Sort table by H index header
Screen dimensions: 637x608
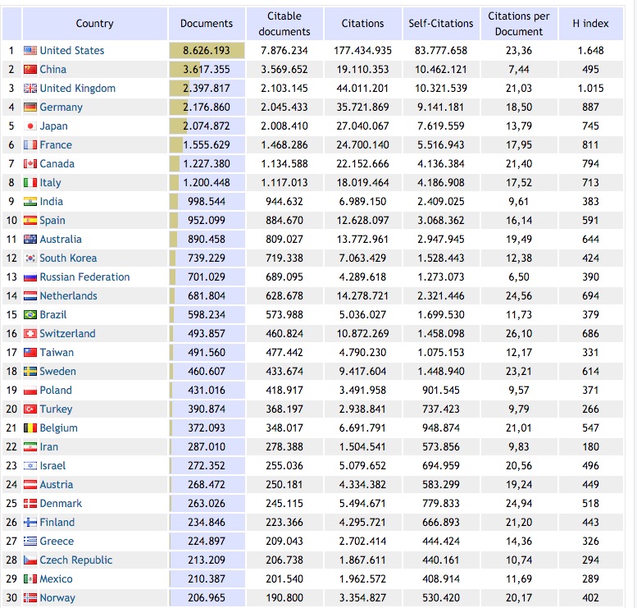590,24
